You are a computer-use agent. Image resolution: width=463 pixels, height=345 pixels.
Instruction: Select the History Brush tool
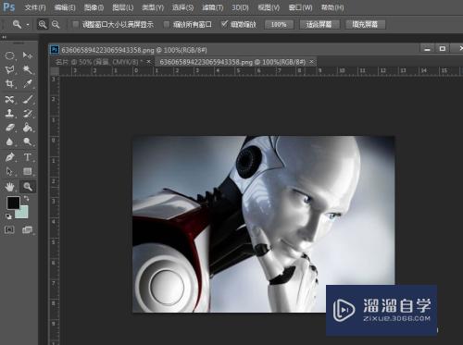[x=28, y=113]
